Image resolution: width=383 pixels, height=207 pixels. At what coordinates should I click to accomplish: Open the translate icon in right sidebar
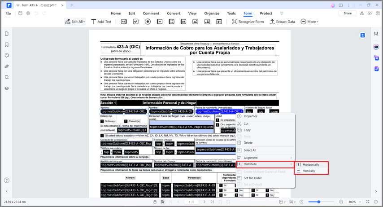pos(376,58)
